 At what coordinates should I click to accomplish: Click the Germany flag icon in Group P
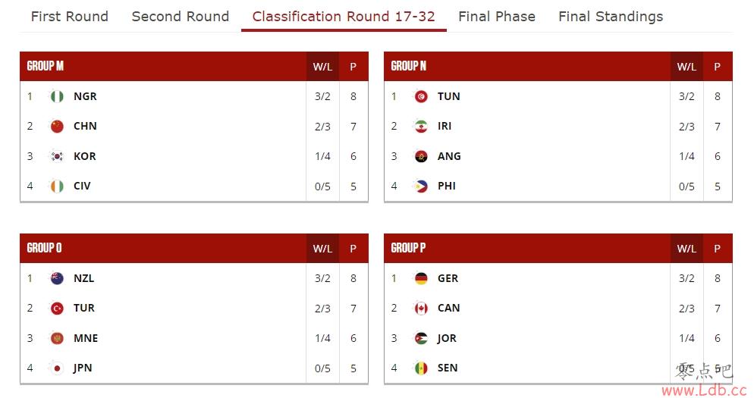coord(421,278)
